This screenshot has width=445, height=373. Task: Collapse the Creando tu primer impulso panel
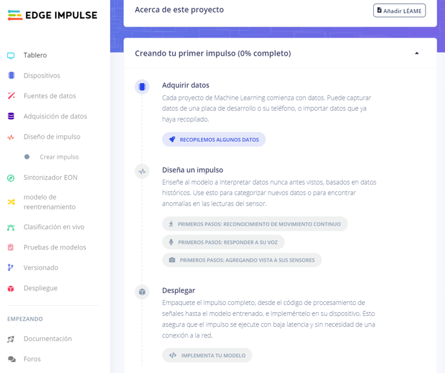click(417, 53)
